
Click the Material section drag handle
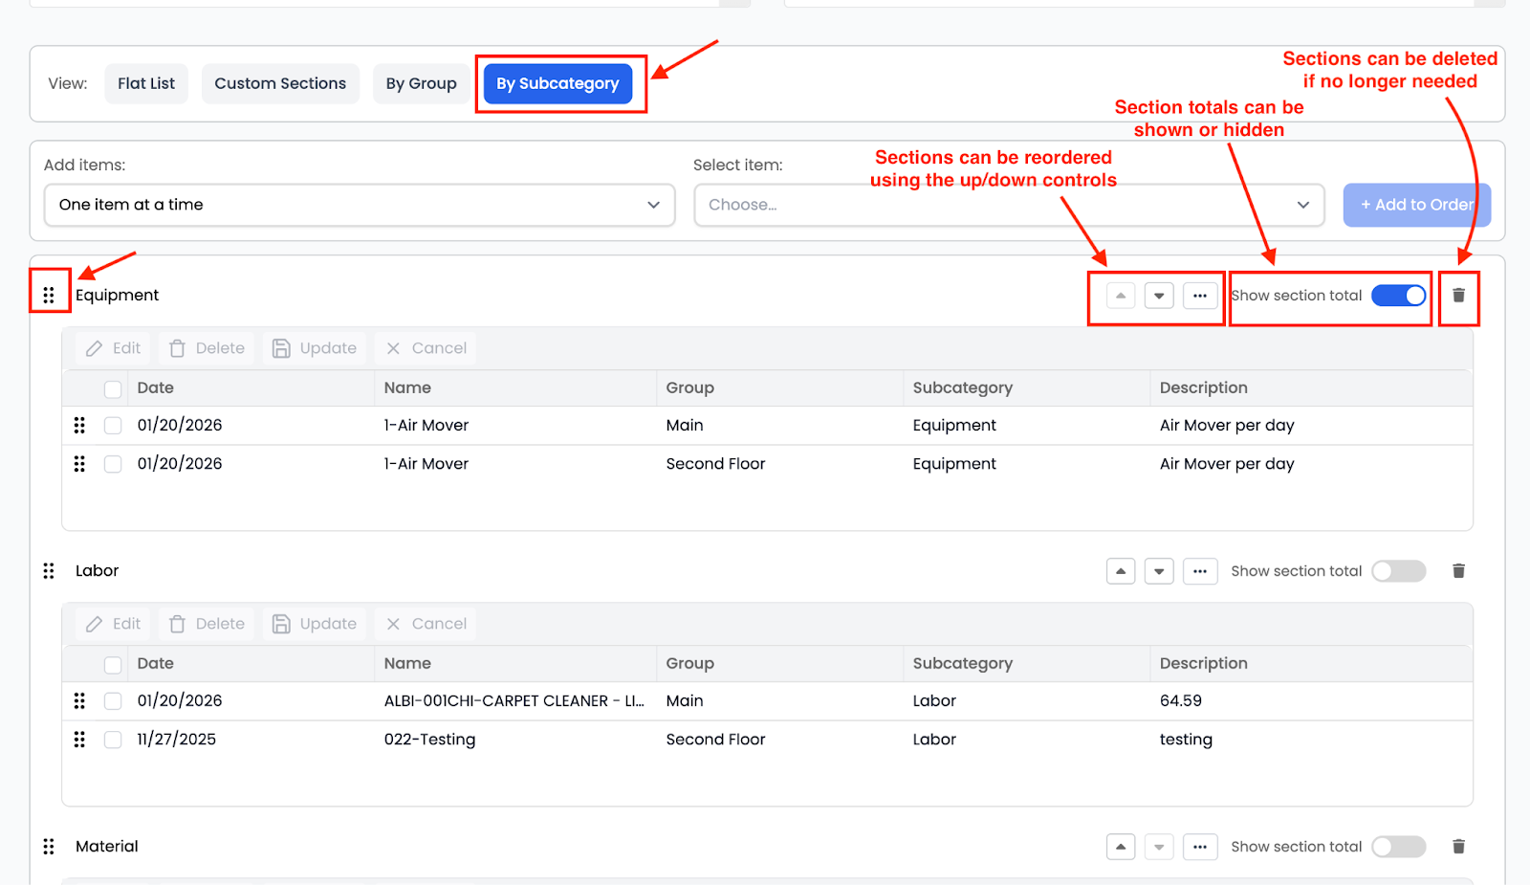[49, 847]
